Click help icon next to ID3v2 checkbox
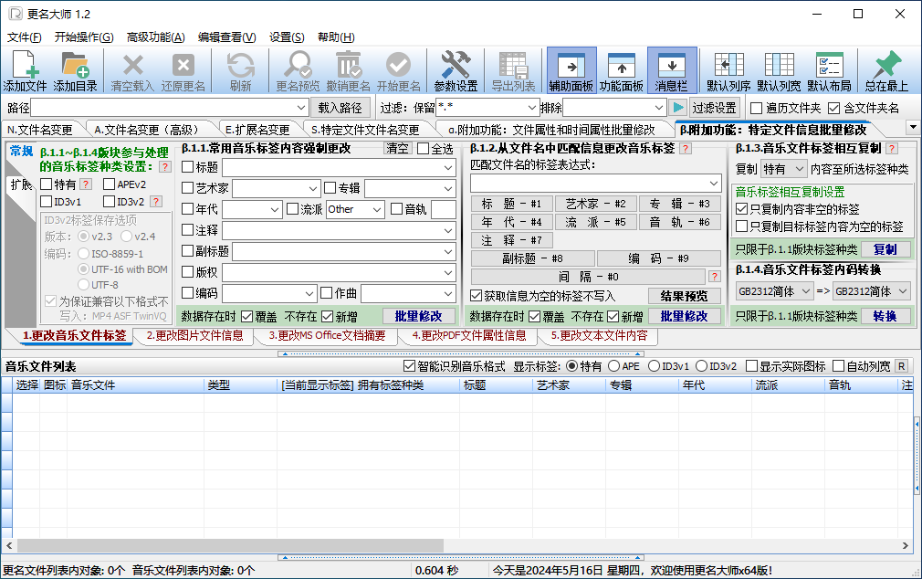922x579 pixels. point(156,202)
